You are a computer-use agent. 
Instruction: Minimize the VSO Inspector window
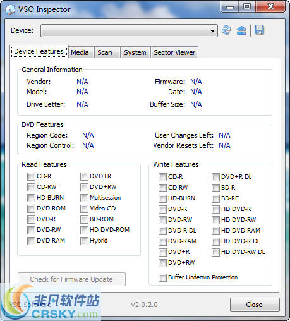[x=230, y=7]
